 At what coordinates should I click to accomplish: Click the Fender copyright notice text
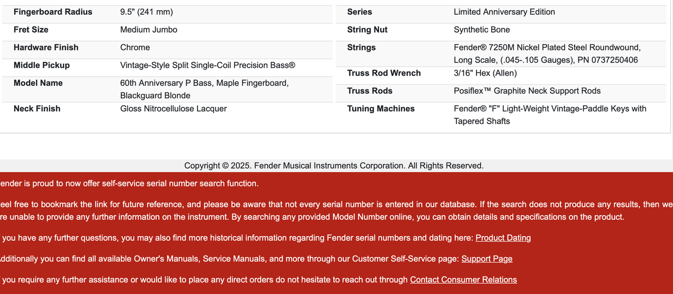(x=334, y=166)
